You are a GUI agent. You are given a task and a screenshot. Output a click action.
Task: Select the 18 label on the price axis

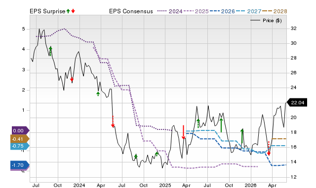point(294,132)
